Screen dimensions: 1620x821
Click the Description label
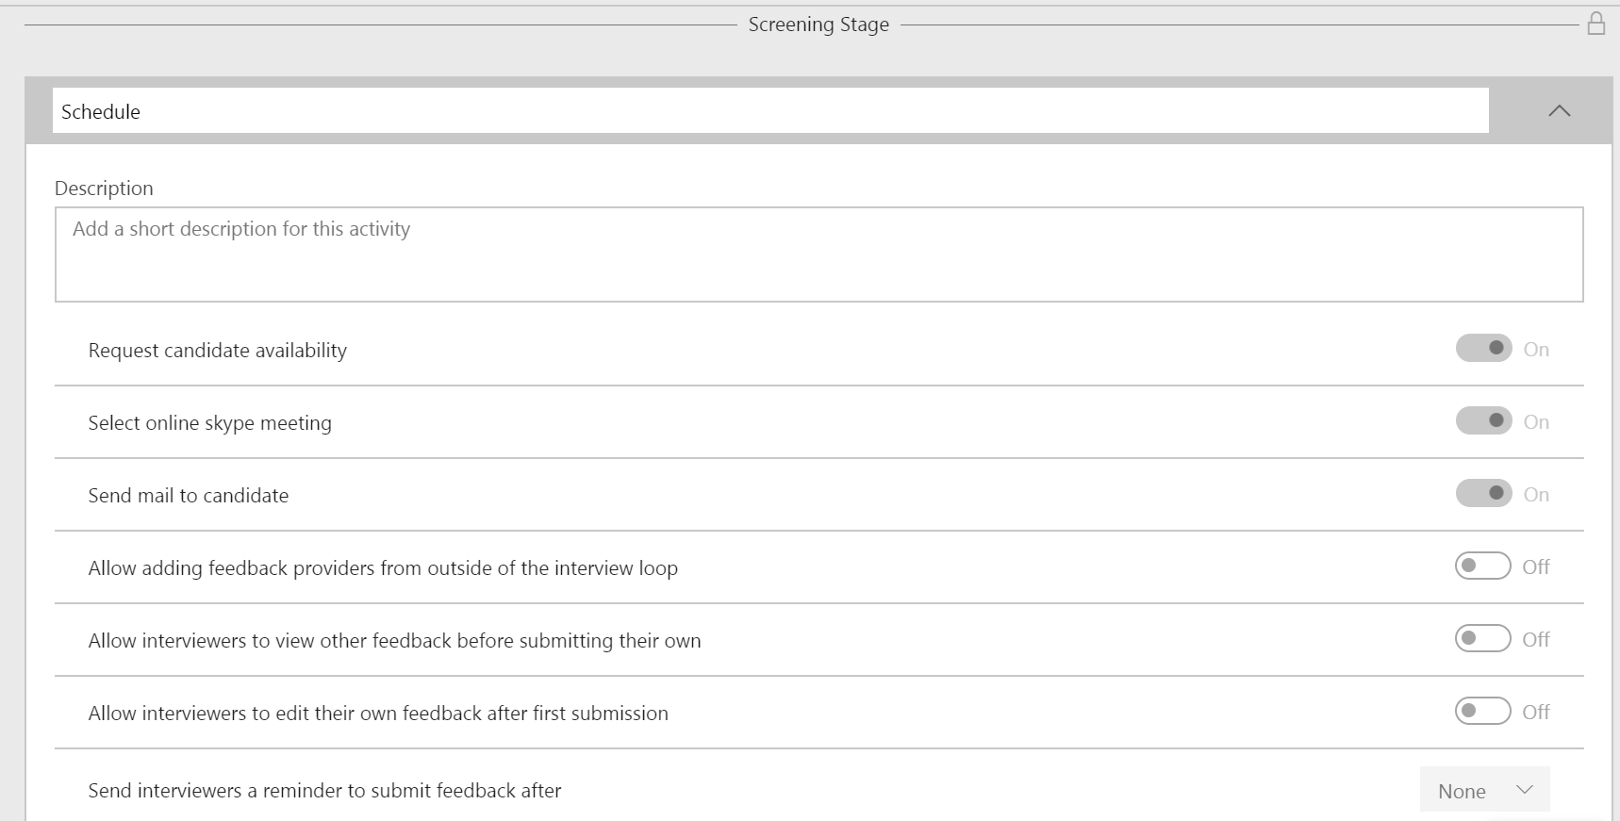[x=104, y=189]
